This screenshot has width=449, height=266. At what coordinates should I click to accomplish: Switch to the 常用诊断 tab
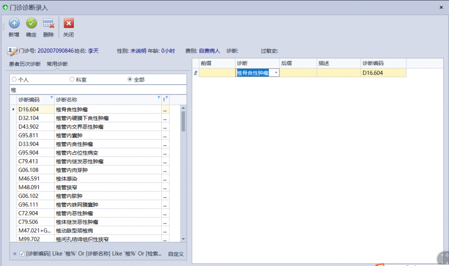(57, 64)
